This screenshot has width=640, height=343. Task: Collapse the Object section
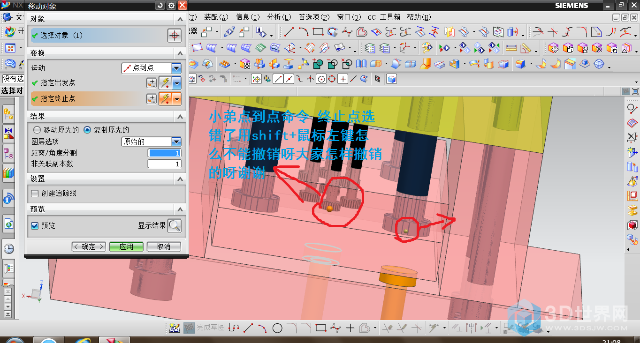pyautogui.click(x=180, y=19)
